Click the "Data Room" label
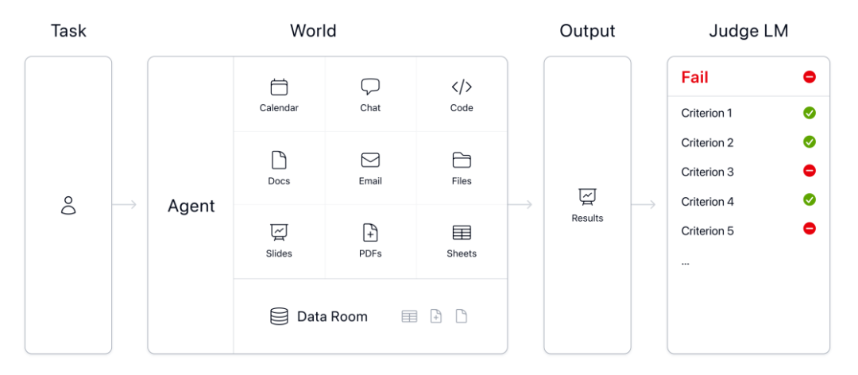Screen dimensions: 858x375 [x=332, y=316]
